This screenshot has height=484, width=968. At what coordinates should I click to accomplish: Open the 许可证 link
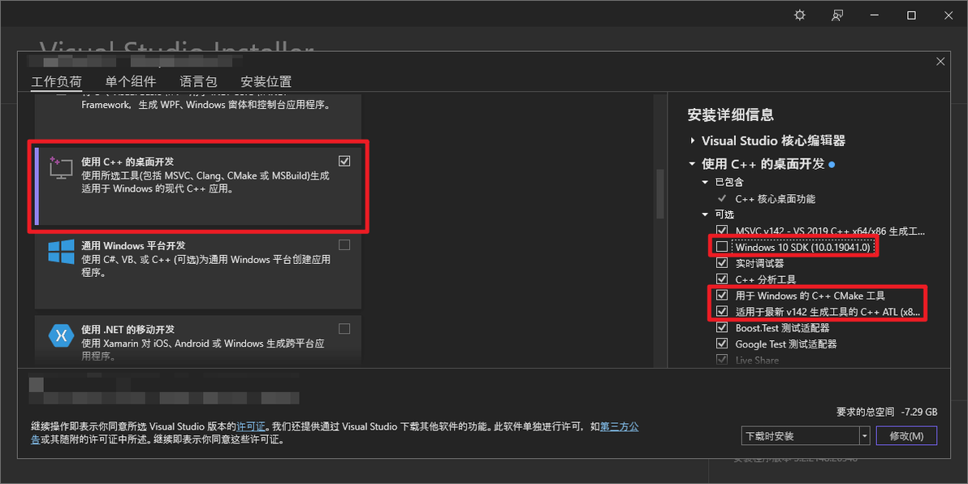click(x=251, y=426)
